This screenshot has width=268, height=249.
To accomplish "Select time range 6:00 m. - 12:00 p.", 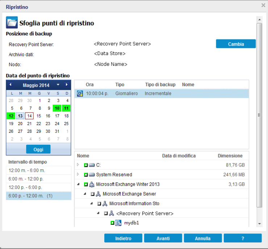I will coord(39,179).
